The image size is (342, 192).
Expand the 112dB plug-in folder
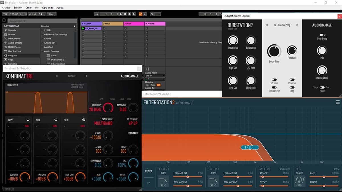pos(42,30)
